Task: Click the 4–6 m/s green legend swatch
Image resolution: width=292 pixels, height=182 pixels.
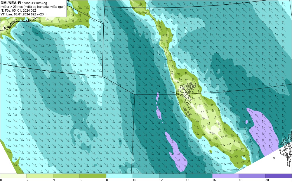Action: click(x=66, y=176)
